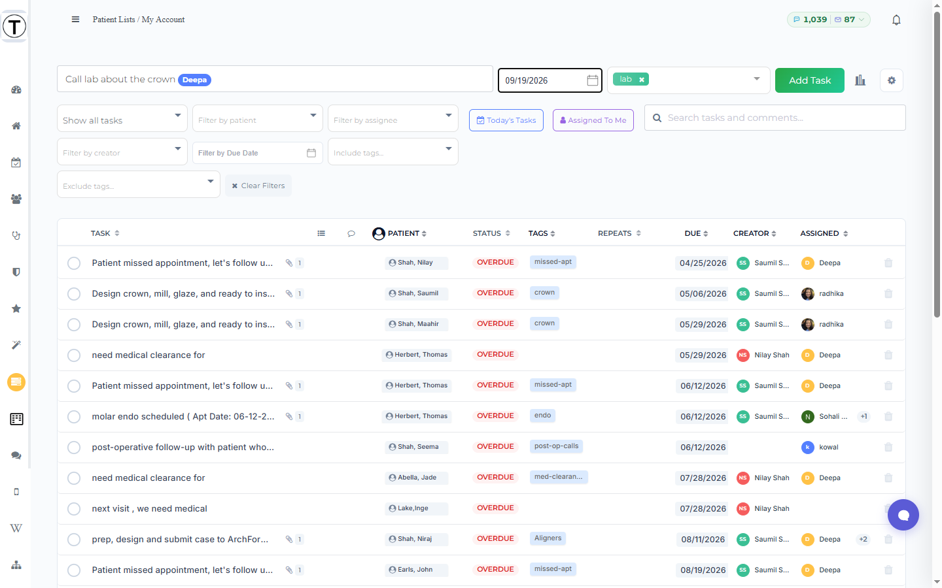Focus the Search tasks and comments field
Screen dimensions: 942x588
pos(775,118)
